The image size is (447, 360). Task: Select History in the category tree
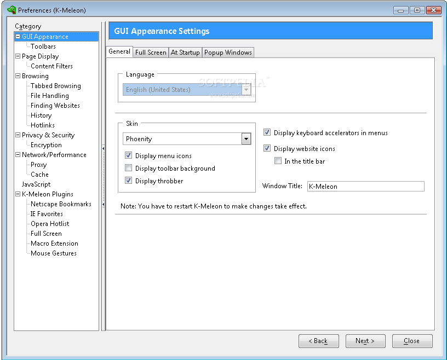pyautogui.click(x=41, y=115)
